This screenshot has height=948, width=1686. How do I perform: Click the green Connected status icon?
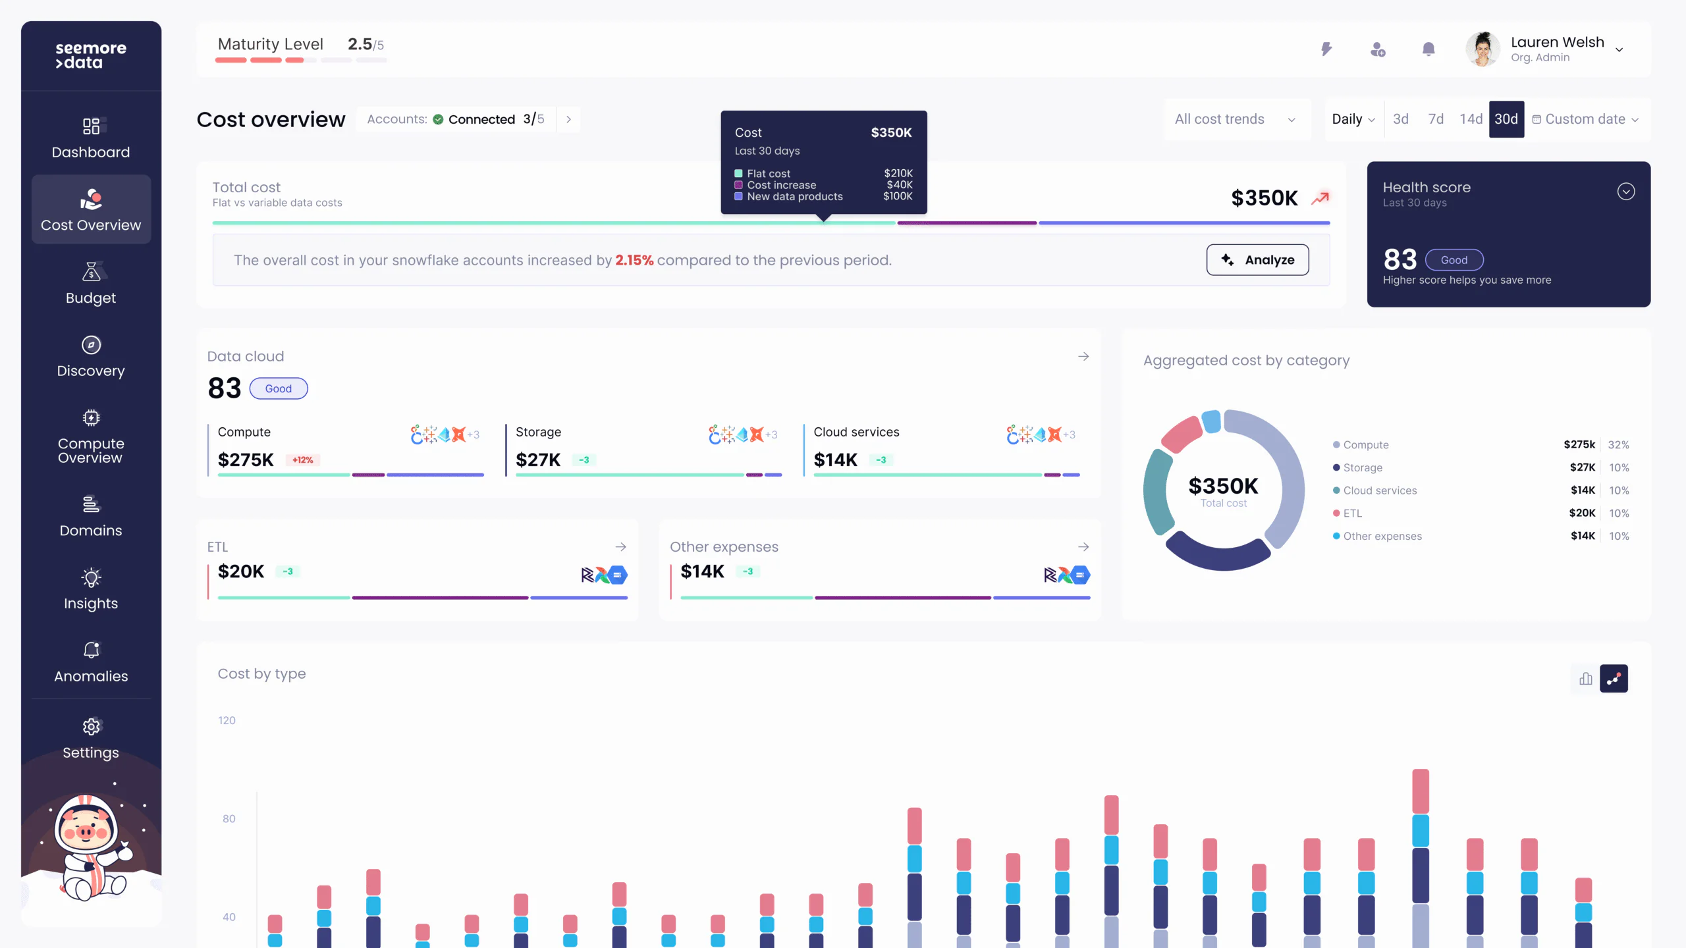pos(438,120)
